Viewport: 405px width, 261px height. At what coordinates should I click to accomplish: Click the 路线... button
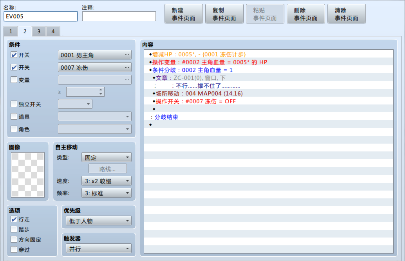108,169
